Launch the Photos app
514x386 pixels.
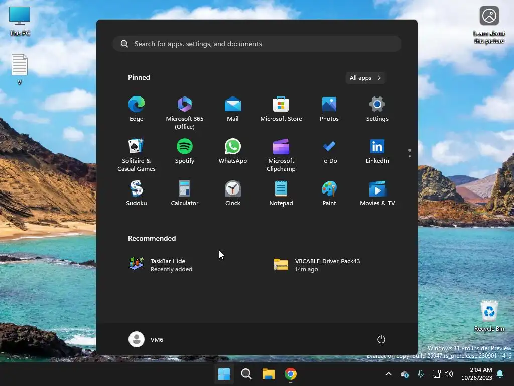click(329, 109)
